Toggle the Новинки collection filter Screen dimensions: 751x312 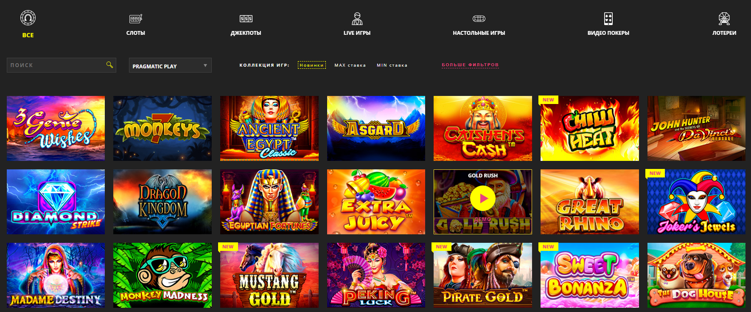(312, 65)
